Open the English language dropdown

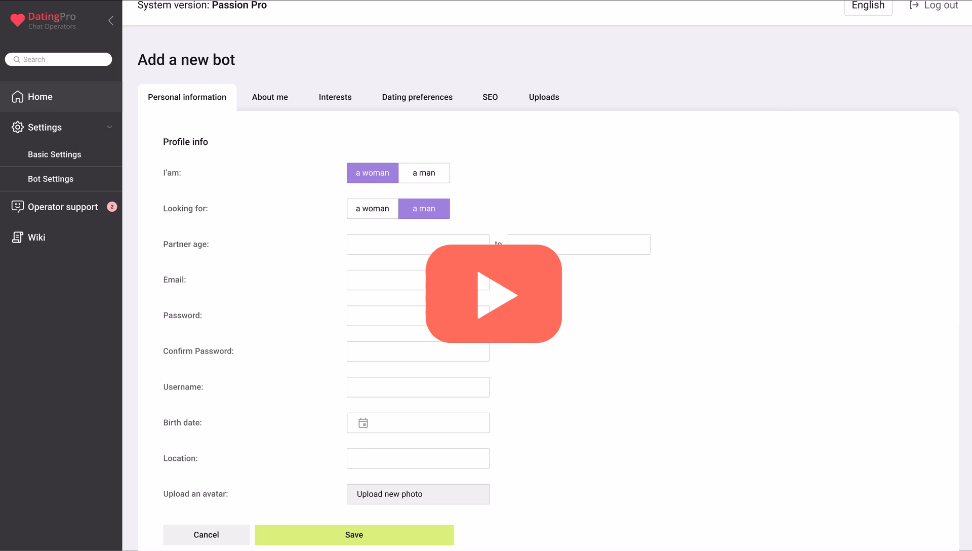pos(868,6)
